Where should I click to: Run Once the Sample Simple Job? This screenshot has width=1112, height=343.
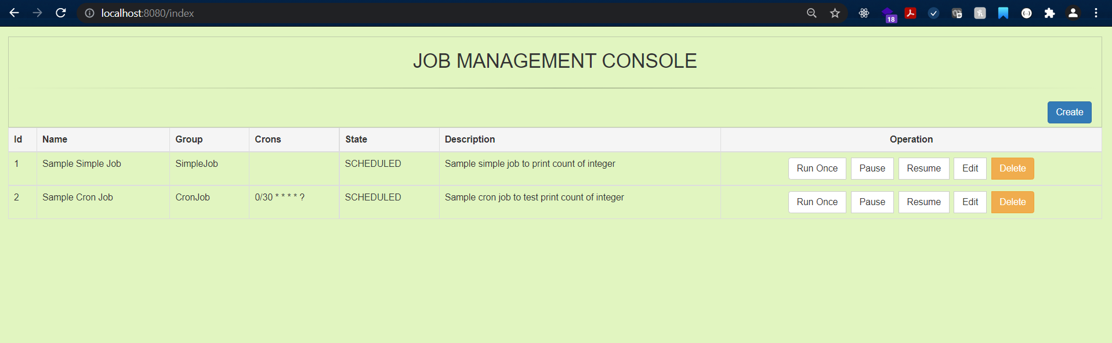click(817, 169)
